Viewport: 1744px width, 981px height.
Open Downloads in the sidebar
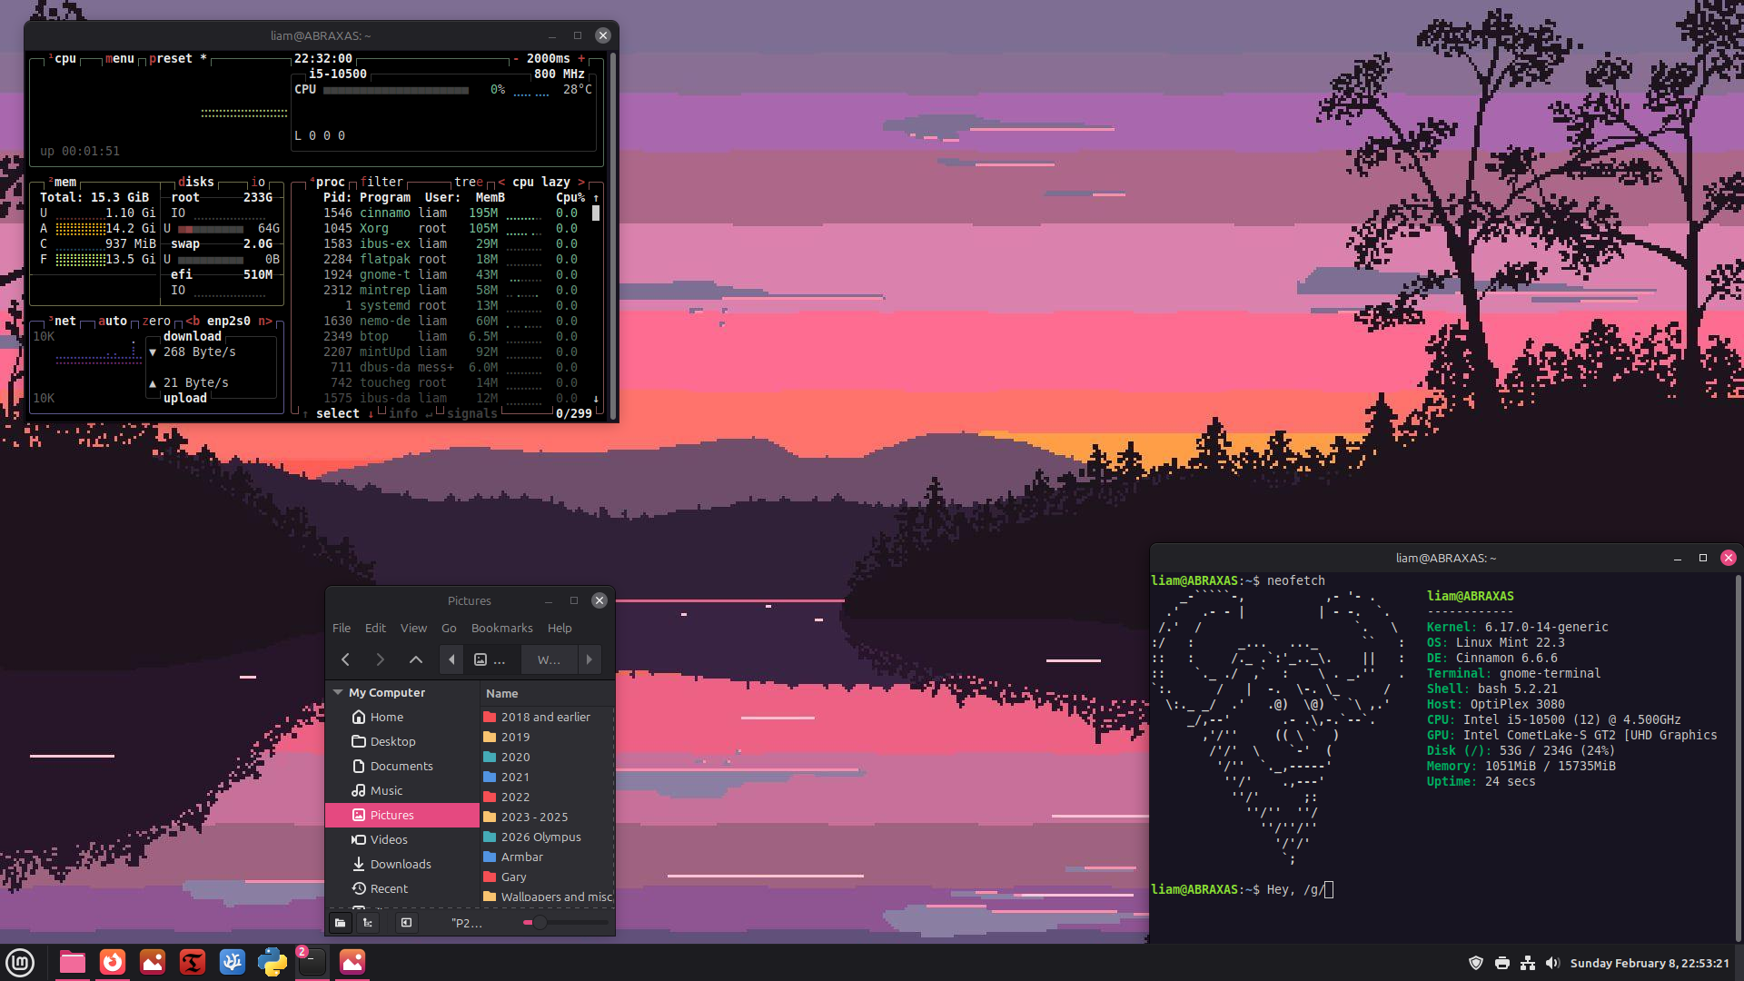pyautogui.click(x=400, y=864)
